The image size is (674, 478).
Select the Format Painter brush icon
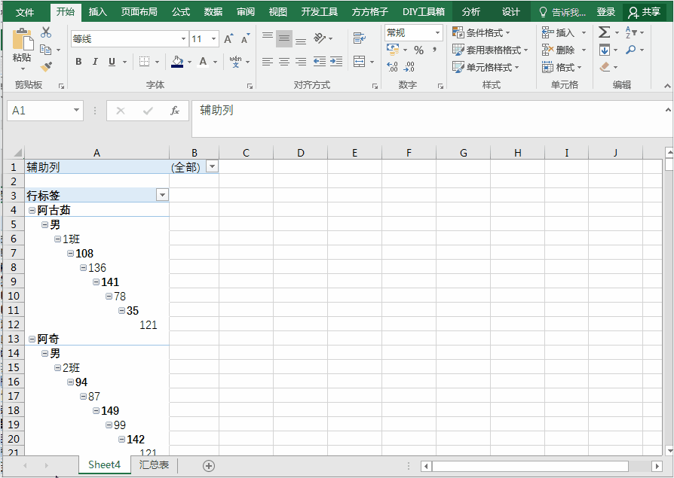click(x=46, y=66)
